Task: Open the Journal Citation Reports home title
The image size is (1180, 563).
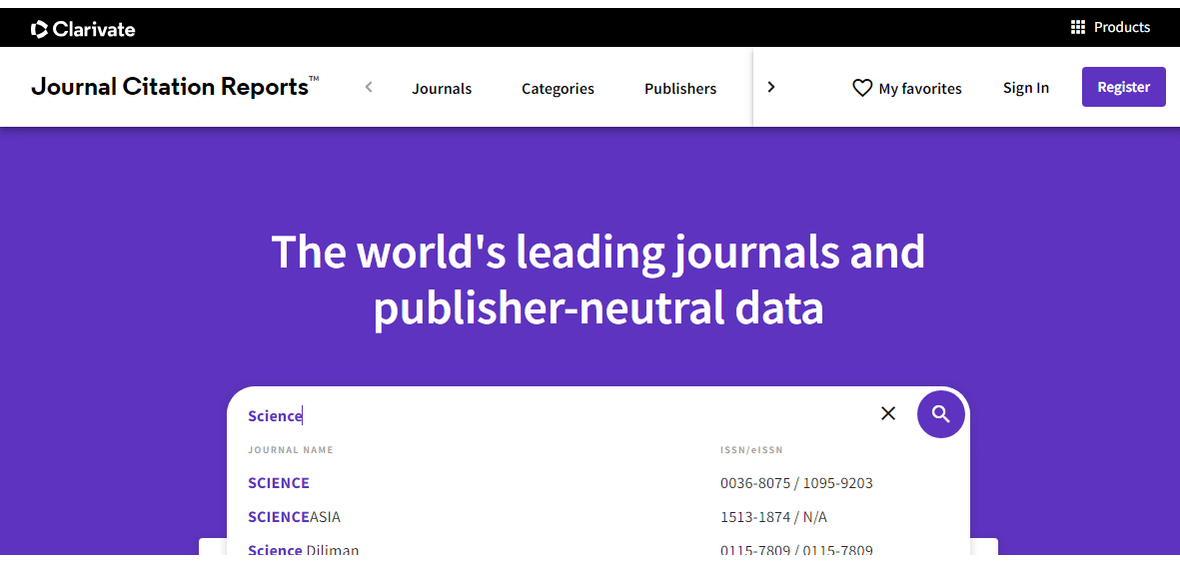Action: (175, 87)
